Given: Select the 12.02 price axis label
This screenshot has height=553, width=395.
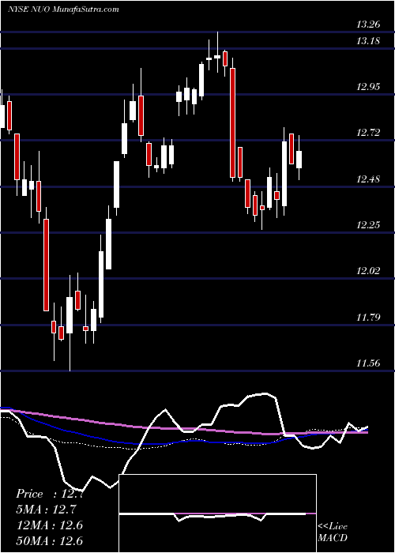Looking at the screenshot, I should 368,271.
